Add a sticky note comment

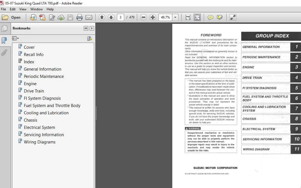(x=211, y=17)
